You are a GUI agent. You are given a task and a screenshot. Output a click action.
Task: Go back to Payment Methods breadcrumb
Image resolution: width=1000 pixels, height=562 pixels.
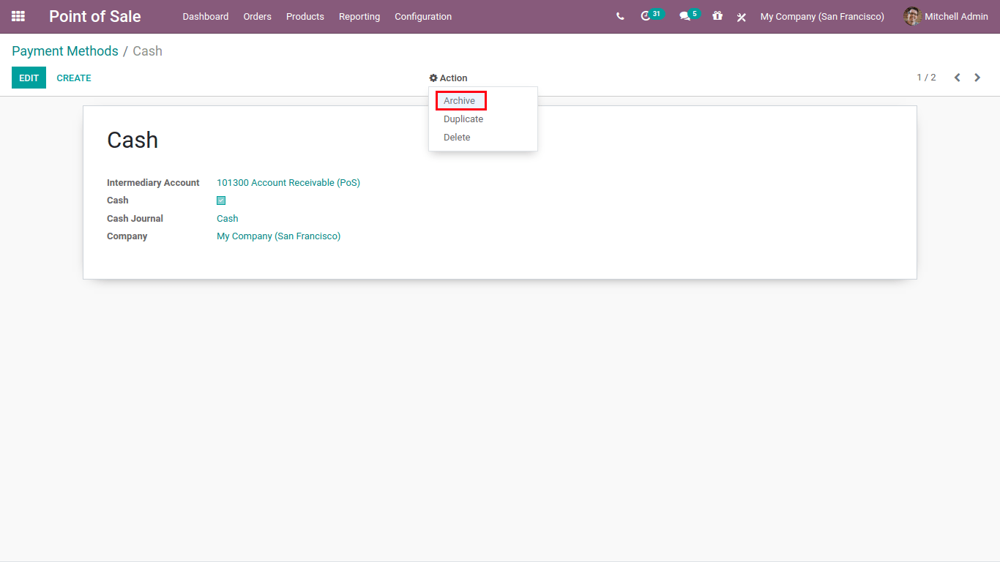click(65, 51)
